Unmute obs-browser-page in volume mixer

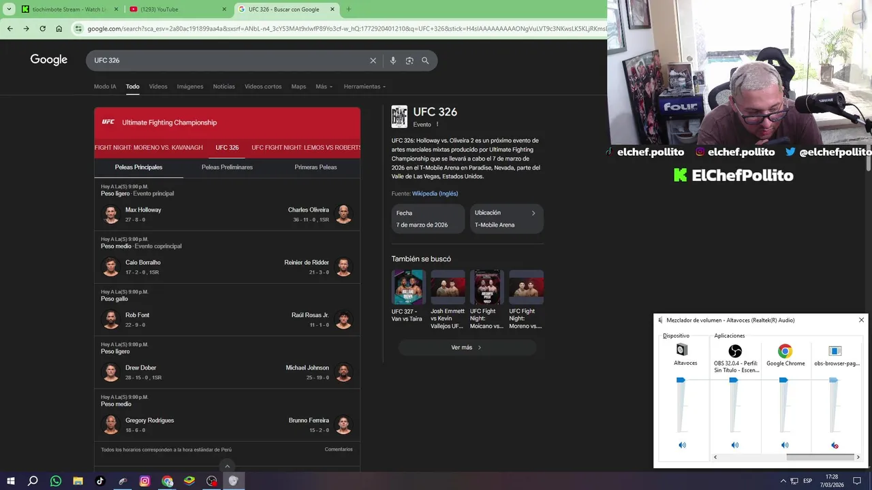[835, 445]
